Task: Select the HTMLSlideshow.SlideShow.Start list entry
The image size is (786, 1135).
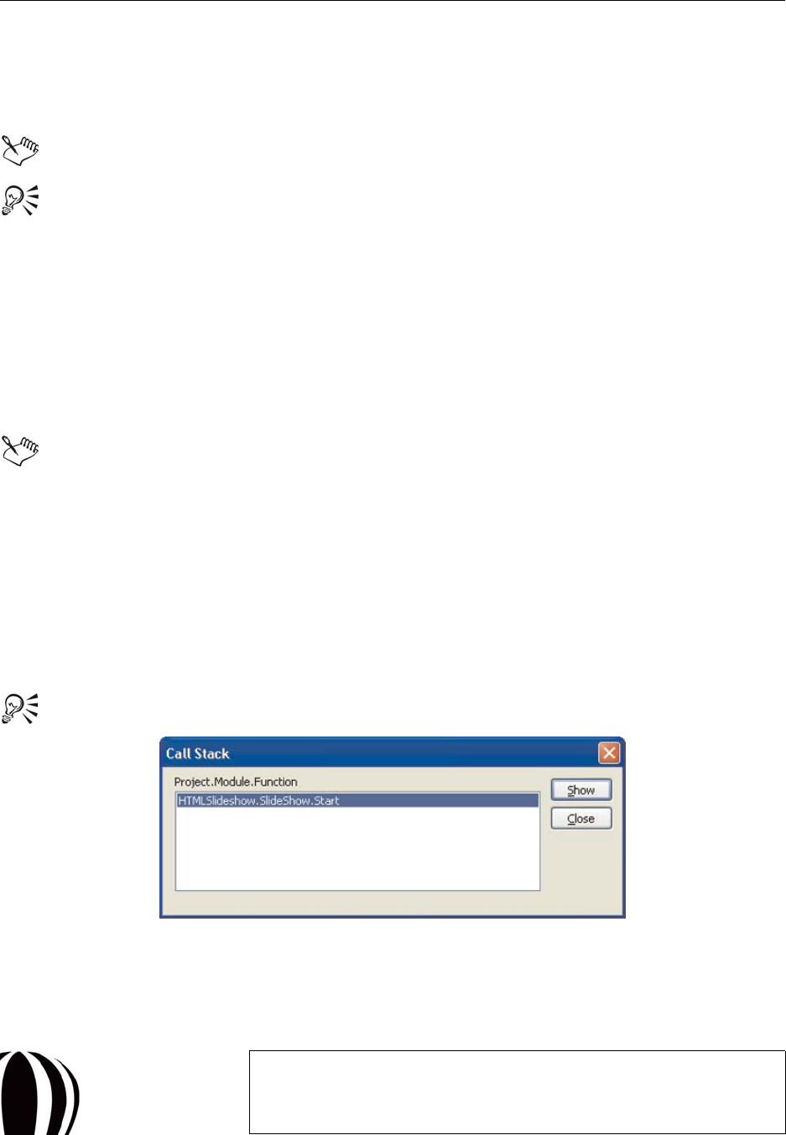Action: tap(357, 801)
